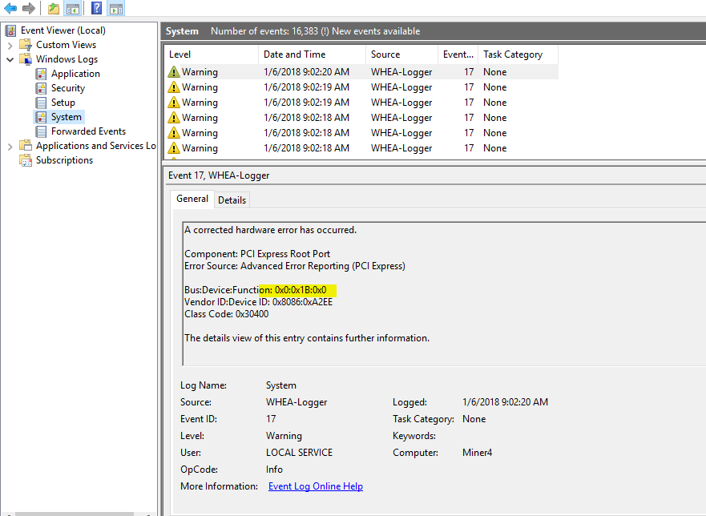Image resolution: width=706 pixels, height=516 pixels.
Task: Open the Setup log
Action: click(x=63, y=103)
